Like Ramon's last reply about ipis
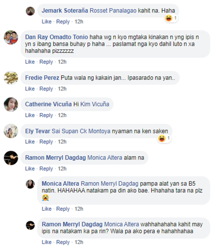This screenshot has height=248, width=221. 47,242
